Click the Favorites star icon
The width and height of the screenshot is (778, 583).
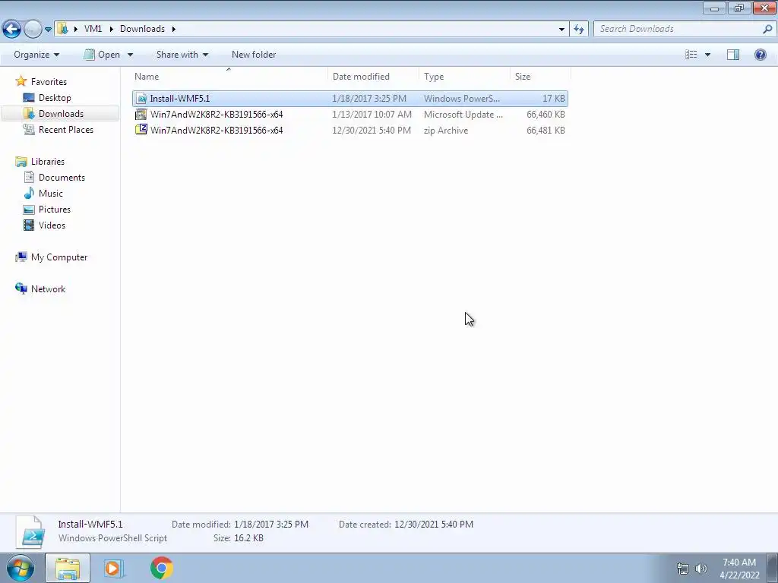pos(21,81)
